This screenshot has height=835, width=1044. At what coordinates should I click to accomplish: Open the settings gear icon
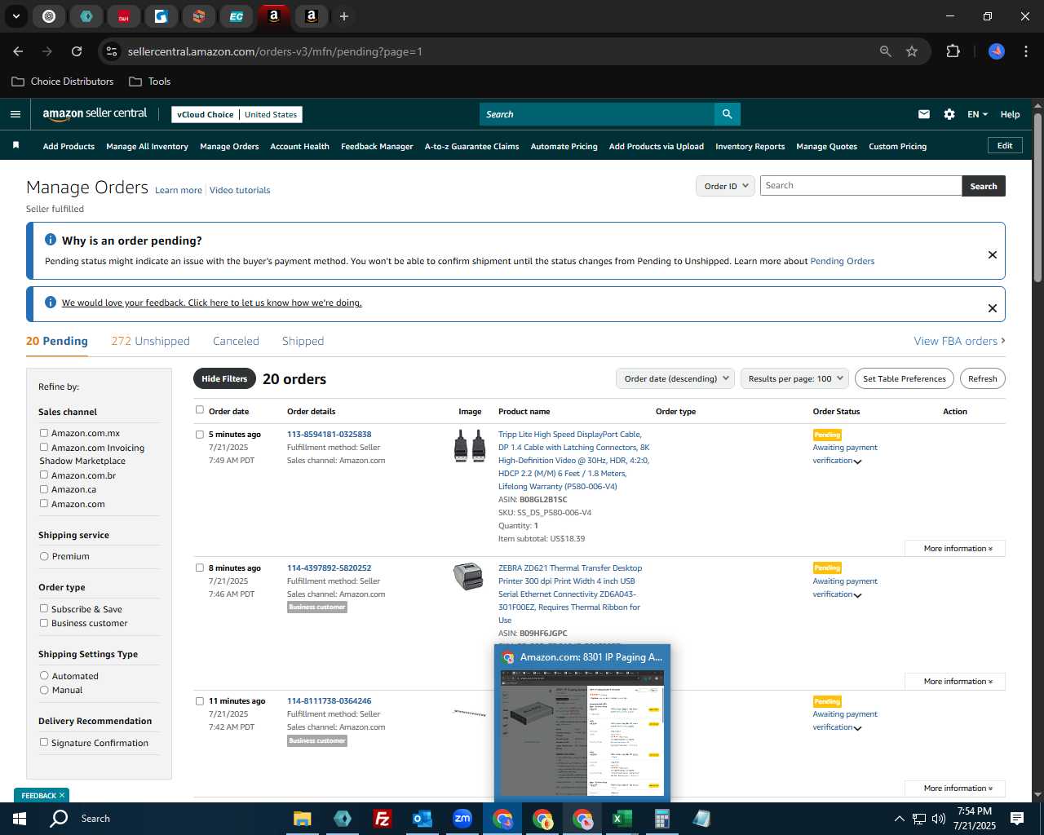click(949, 114)
